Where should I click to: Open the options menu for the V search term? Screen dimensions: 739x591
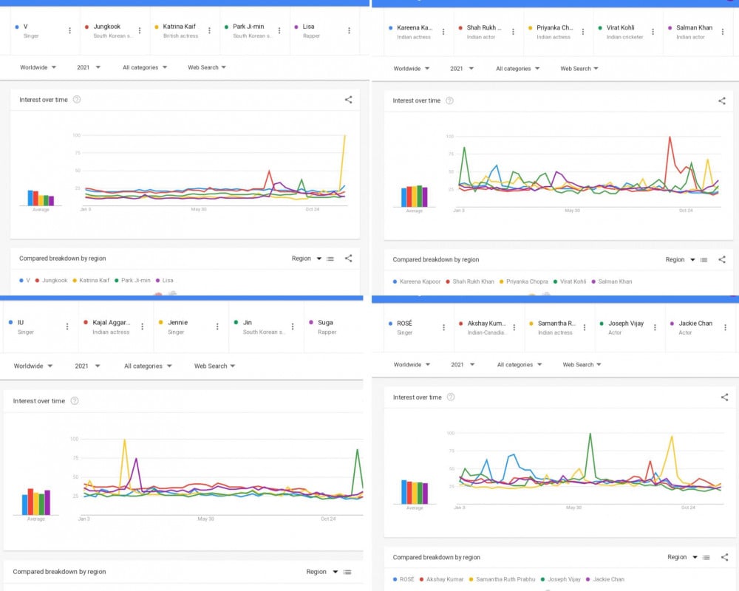[x=69, y=30]
